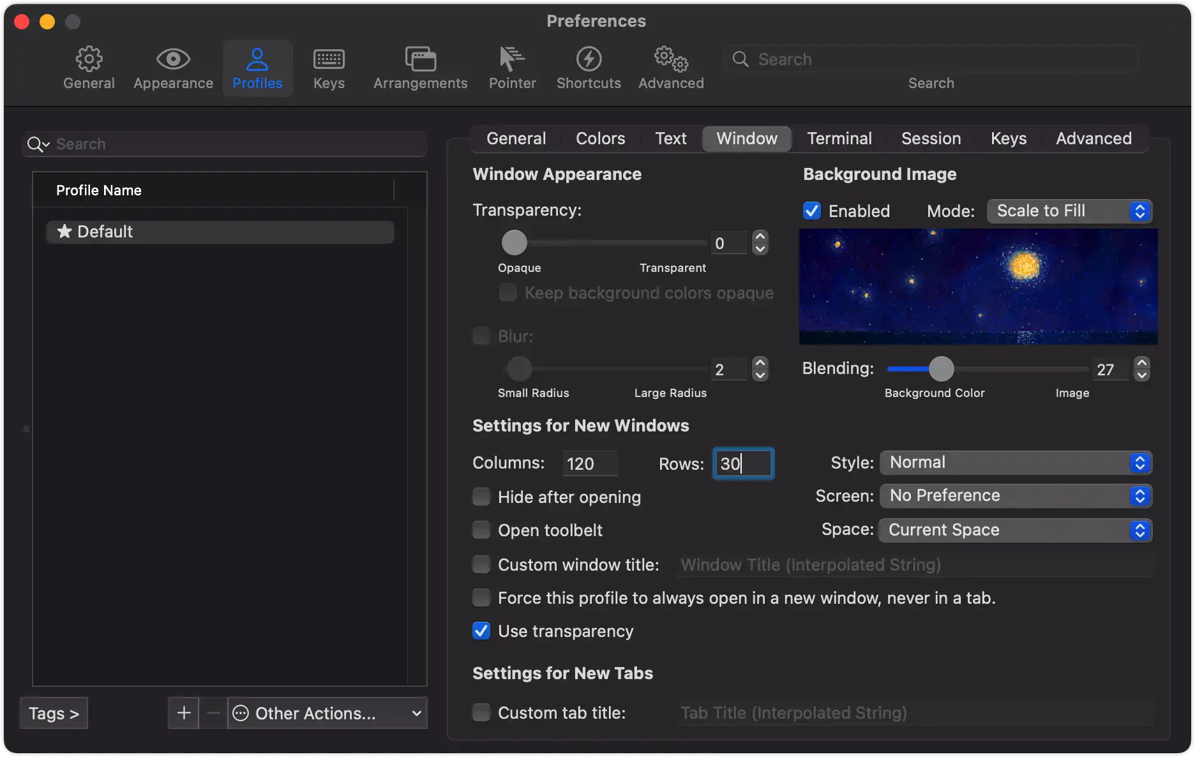The height and width of the screenshot is (757, 1195).
Task: Focus the Columns field showing 120
Action: [x=590, y=463]
